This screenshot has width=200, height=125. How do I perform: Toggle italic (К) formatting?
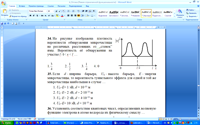34,15
